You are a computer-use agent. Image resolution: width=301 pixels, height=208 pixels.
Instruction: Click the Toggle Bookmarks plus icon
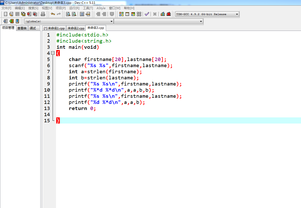[x=11, y=21]
